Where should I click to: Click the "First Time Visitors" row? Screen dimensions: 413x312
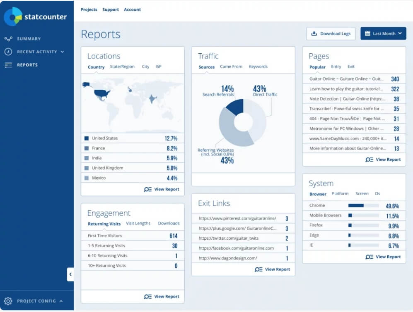pyautogui.click(x=133, y=236)
